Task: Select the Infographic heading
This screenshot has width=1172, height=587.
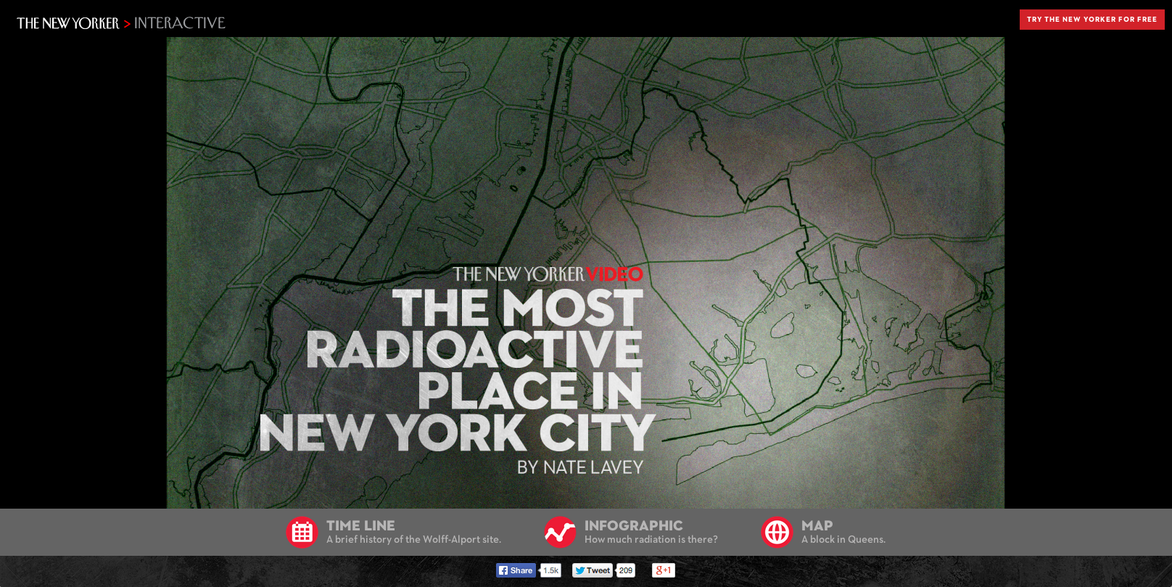Action: tap(633, 525)
